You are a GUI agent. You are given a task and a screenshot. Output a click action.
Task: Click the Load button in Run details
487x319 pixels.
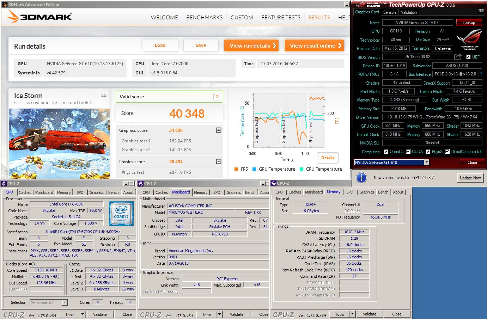tap(160, 45)
